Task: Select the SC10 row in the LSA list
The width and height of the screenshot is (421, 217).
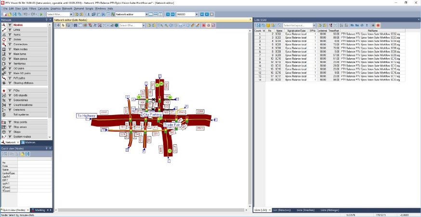Action: click(279, 58)
